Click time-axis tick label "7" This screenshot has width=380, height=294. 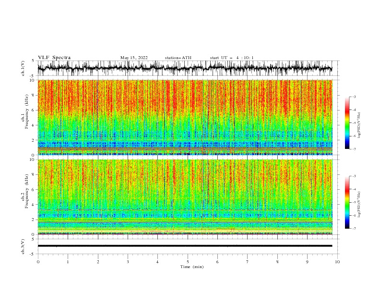click(x=248, y=262)
